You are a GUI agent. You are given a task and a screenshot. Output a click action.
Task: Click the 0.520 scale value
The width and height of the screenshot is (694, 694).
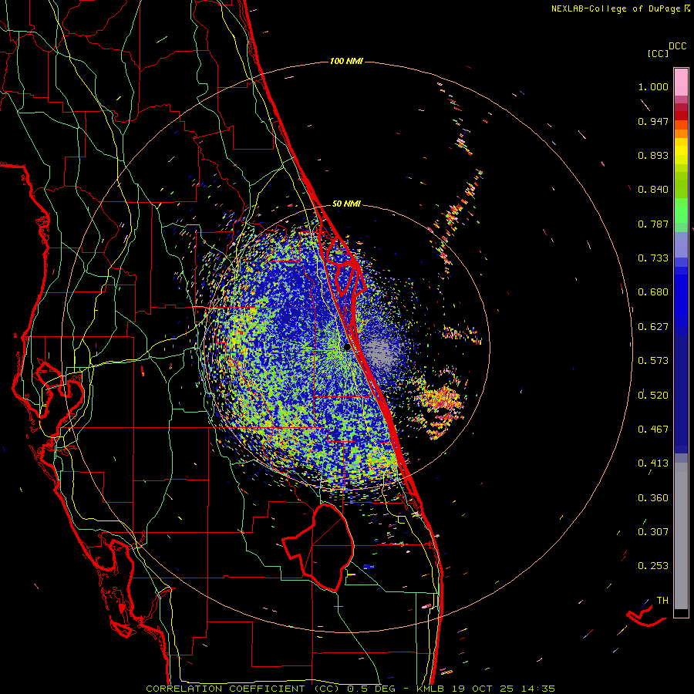pyautogui.click(x=653, y=395)
